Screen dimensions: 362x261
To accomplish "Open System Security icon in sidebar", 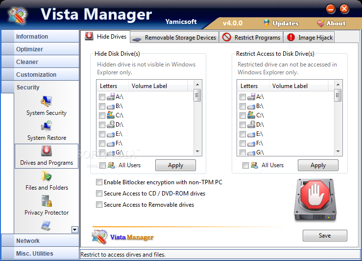I will (x=47, y=101).
